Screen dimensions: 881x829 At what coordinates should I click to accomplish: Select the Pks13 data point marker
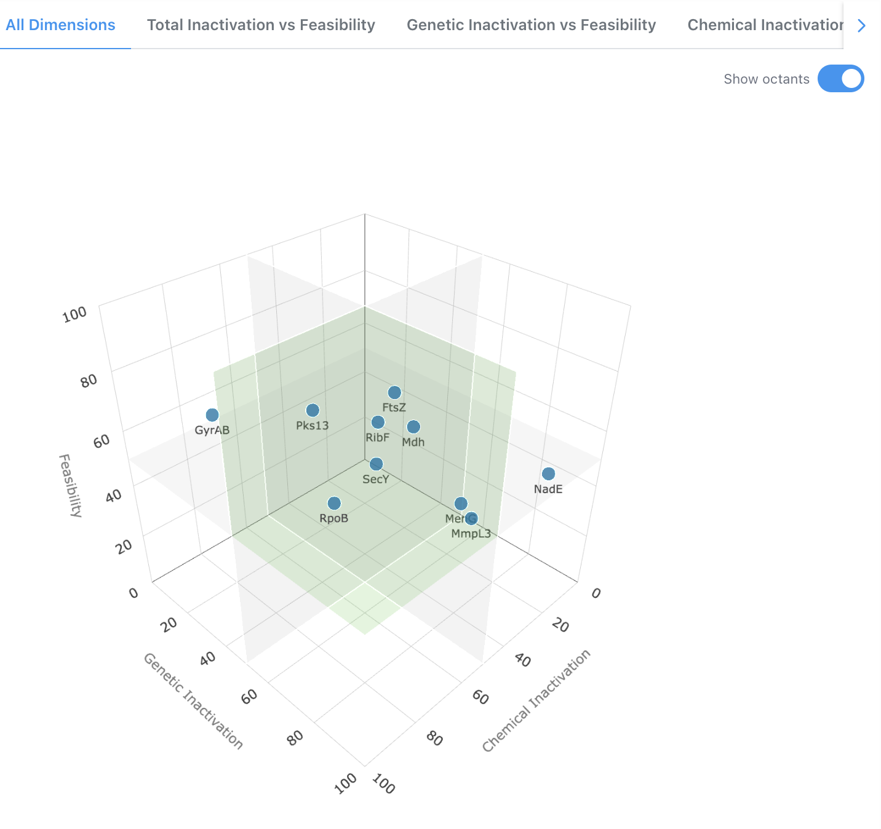point(313,410)
